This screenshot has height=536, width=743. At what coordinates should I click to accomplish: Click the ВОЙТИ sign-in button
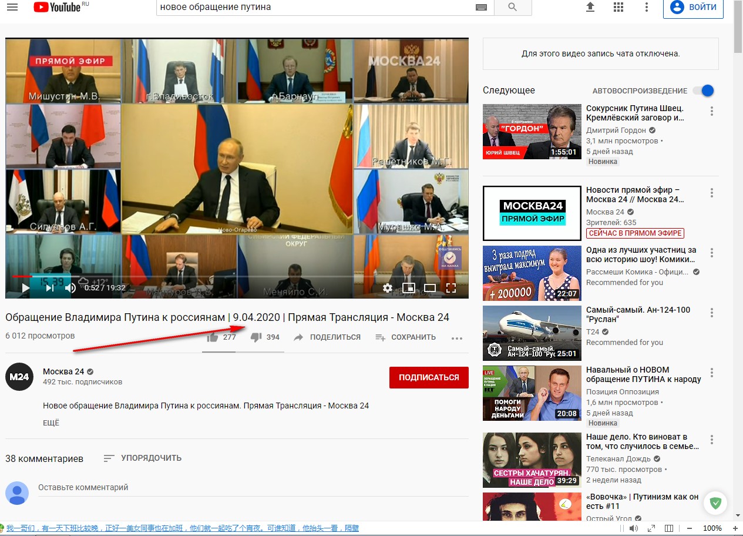(693, 7)
